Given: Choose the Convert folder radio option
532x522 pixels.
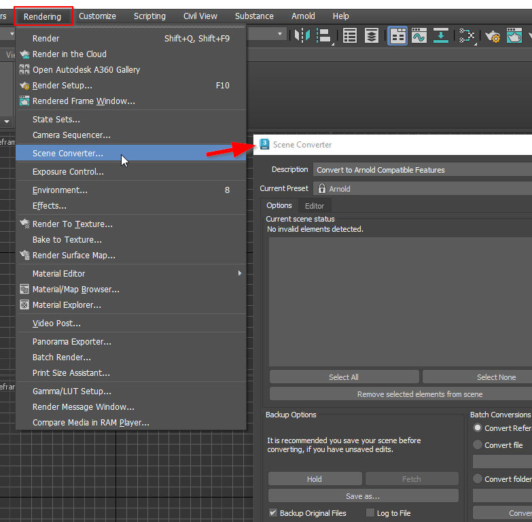Looking at the screenshot, I should coord(478,479).
